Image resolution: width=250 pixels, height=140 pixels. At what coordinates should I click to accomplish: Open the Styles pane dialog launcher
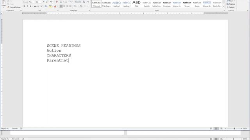pos(224,10)
